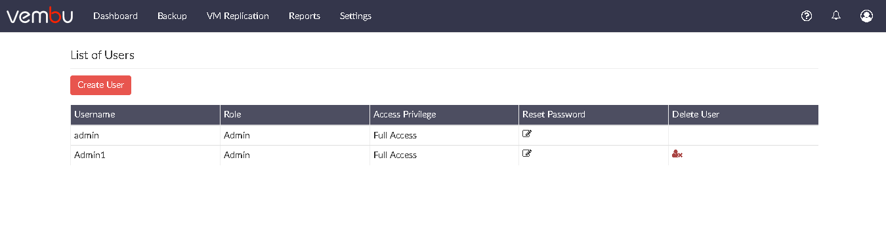This screenshot has width=886, height=246.
Task: Open the Backup menu
Action: (172, 16)
